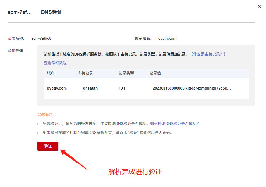The width and height of the screenshot is (266, 187).
Task: Select the TXT record type cell
Action: (x=122, y=88)
